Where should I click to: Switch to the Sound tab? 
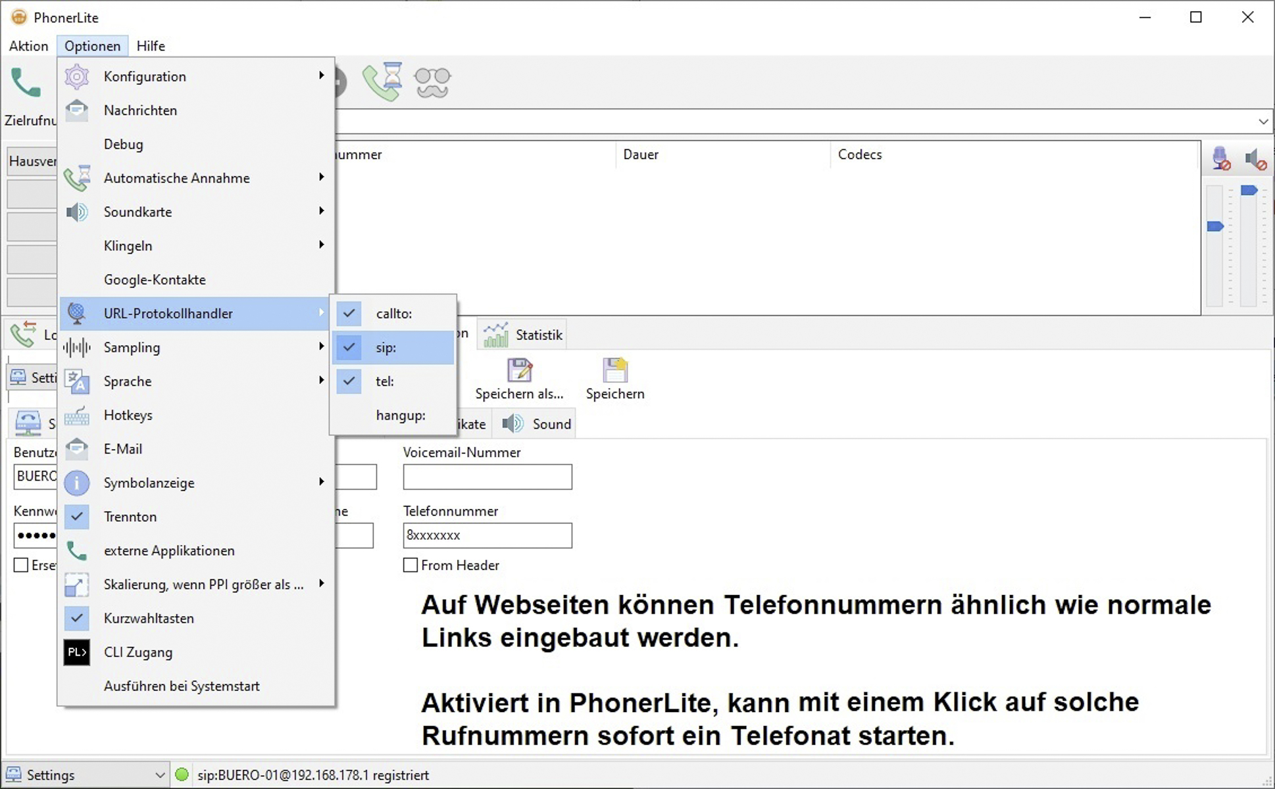point(536,424)
